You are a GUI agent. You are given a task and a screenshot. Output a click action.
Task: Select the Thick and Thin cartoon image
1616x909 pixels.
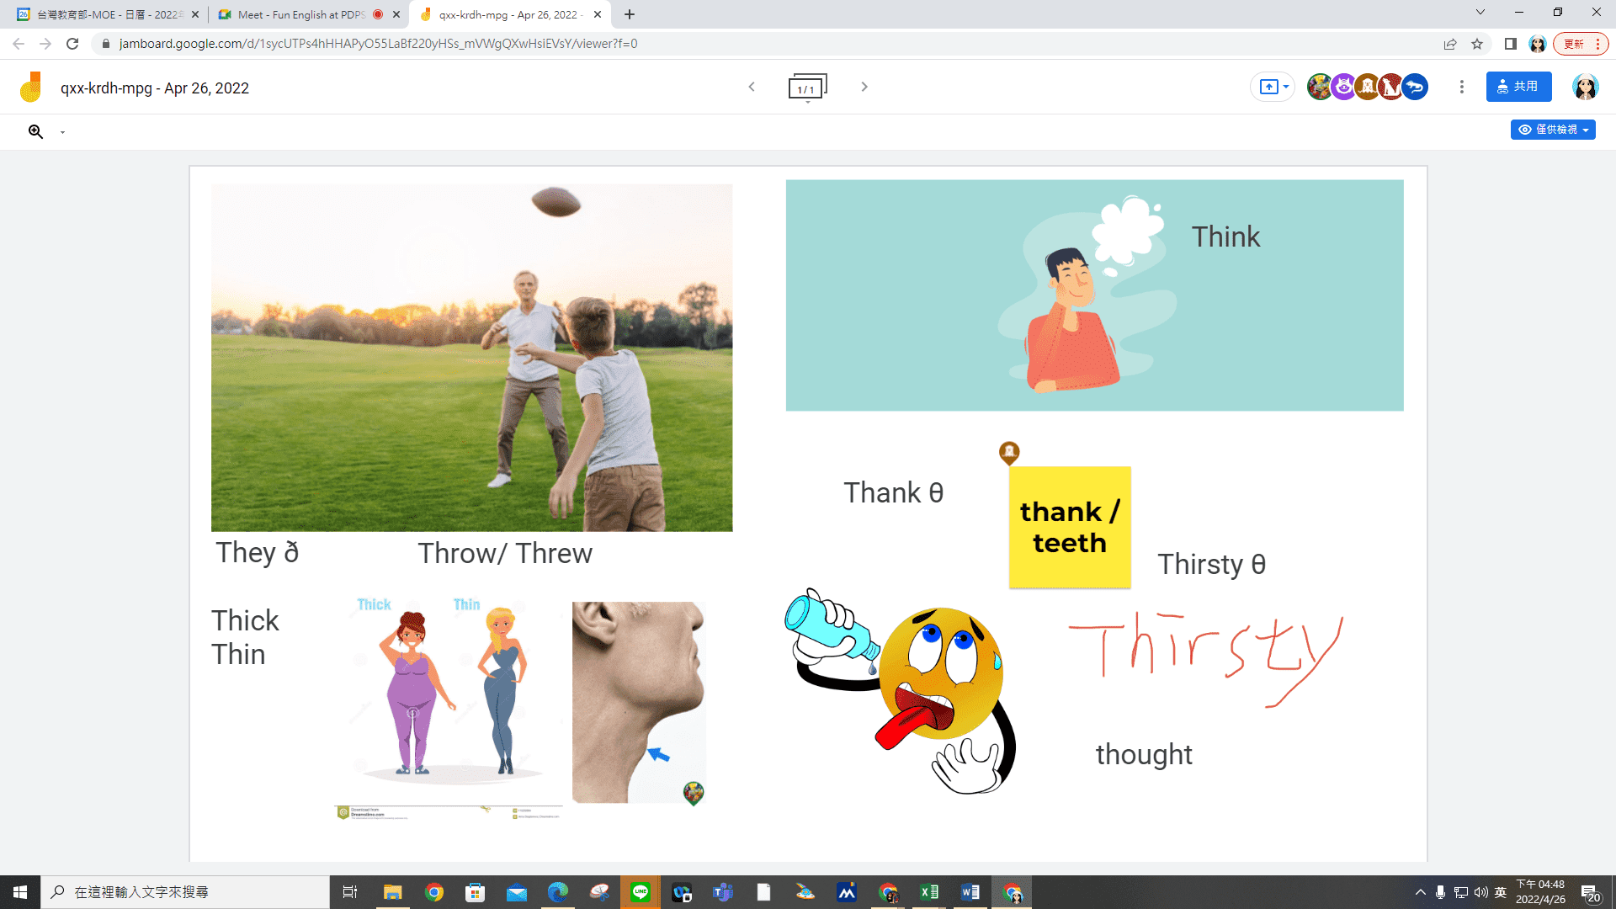[x=449, y=709]
